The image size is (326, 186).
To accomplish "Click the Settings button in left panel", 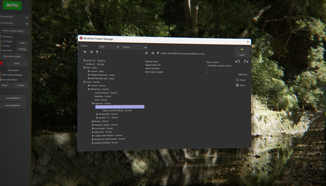I will 22,49.
